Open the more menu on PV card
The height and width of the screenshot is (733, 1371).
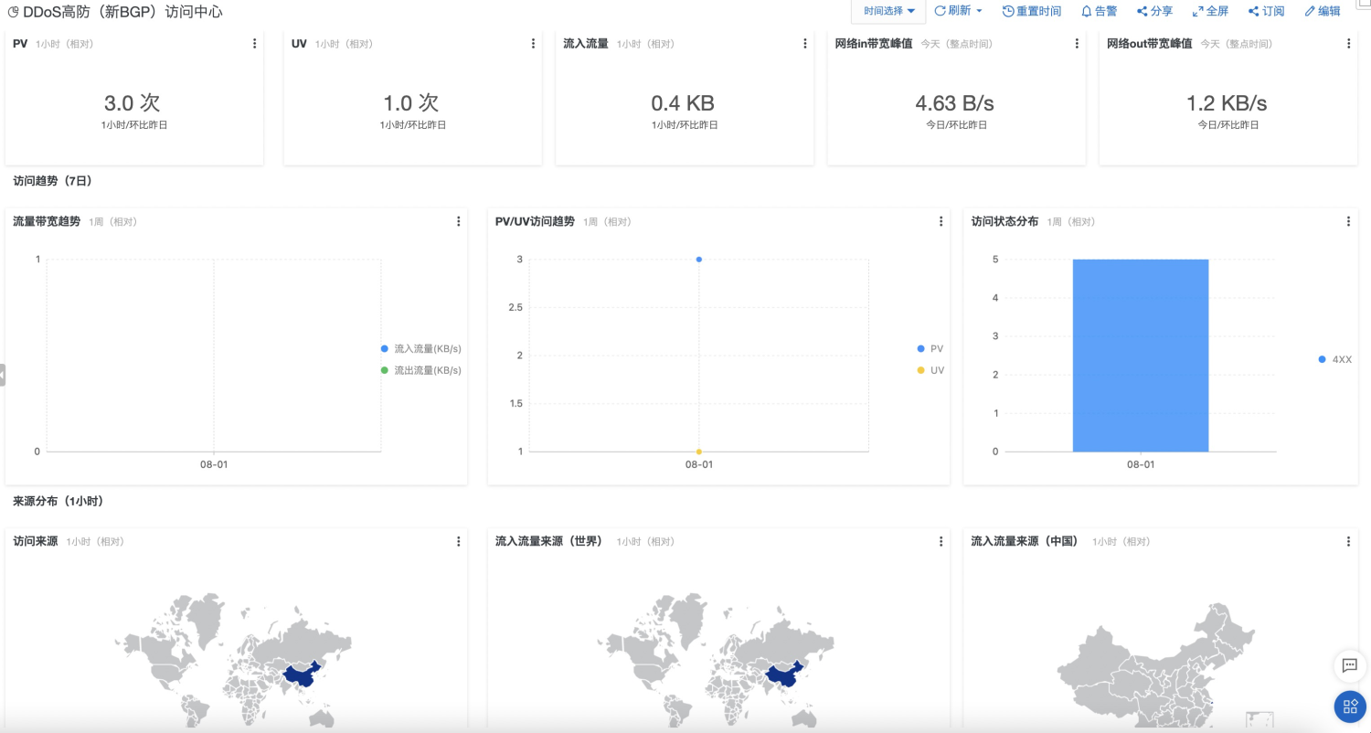click(254, 44)
